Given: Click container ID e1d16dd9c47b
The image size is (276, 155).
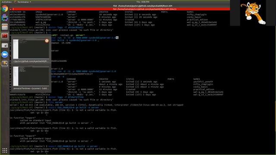Looking at the screenshot, I should pyautogui.click(x=18, y=17).
